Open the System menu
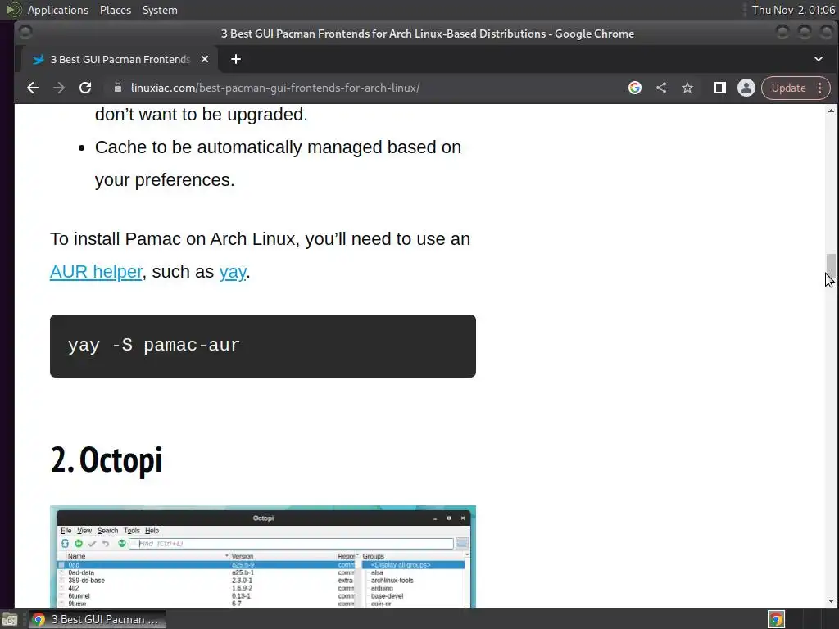This screenshot has width=839, height=629. click(160, 10)
